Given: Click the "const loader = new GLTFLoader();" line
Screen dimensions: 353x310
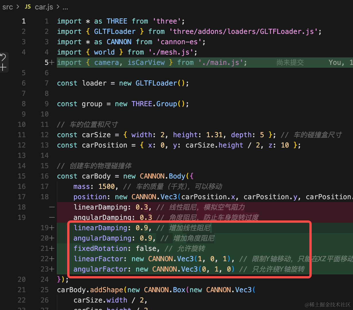Looking at the screenshot, I should tap(123, 83).
